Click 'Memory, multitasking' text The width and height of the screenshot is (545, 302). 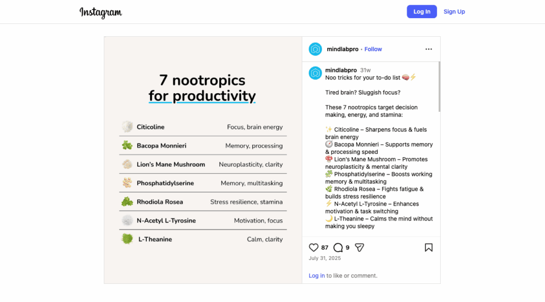(252, 183)
